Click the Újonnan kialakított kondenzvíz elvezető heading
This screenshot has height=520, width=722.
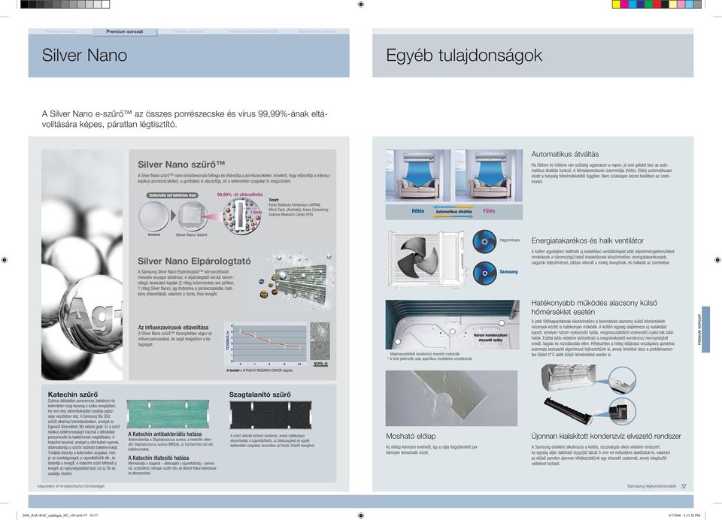606,436
